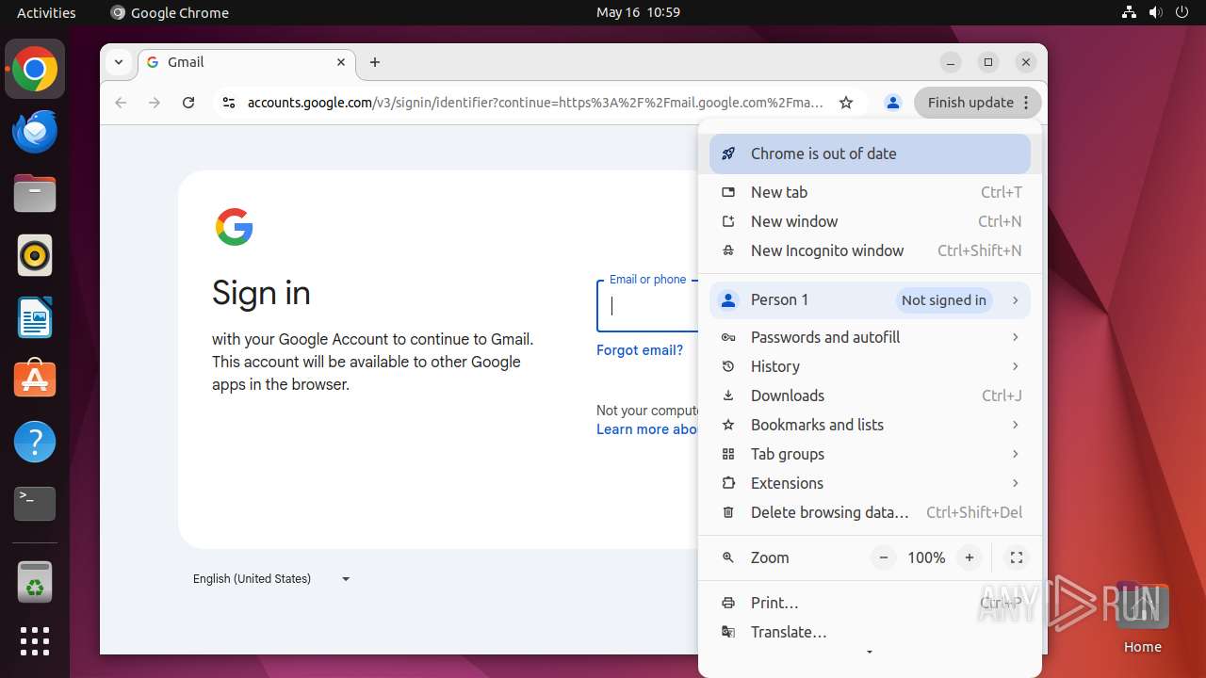The image size is (1206, 678).
Task: Open the Trash icon in dock
Action: coord(35,582)
